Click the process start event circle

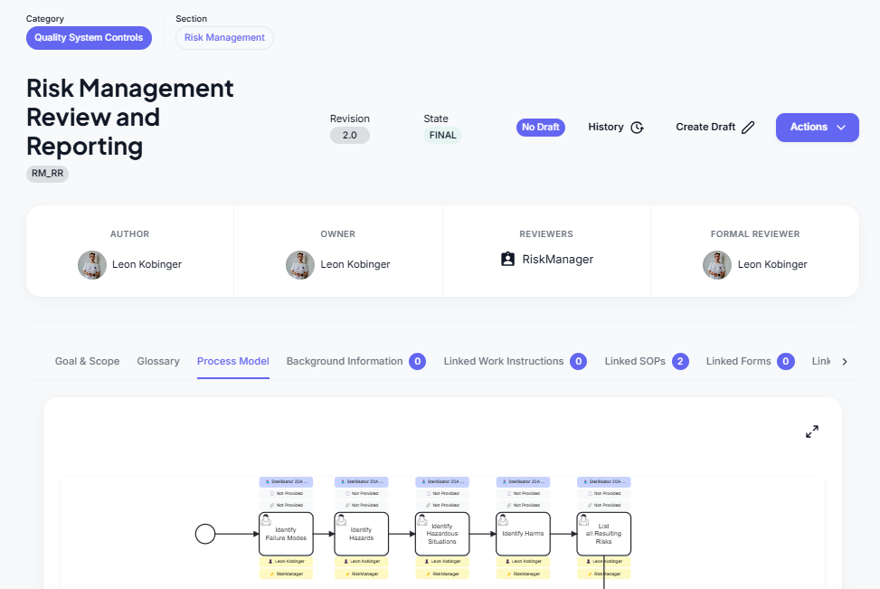tap(205, 534)
